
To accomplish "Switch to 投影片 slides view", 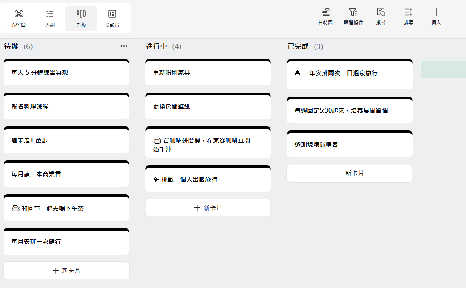I will [112, 18].
